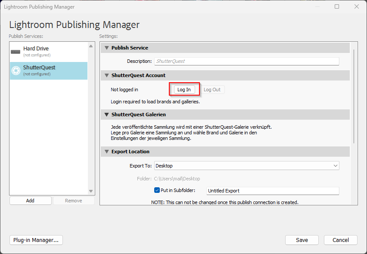Click the settings panel vertical scrollbar

354,96
